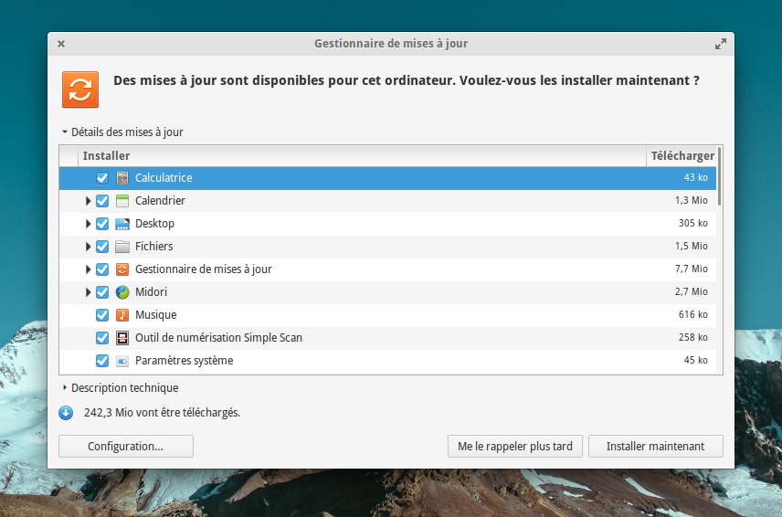
Task: Expand the Description technique section
Action: [65, 388]
